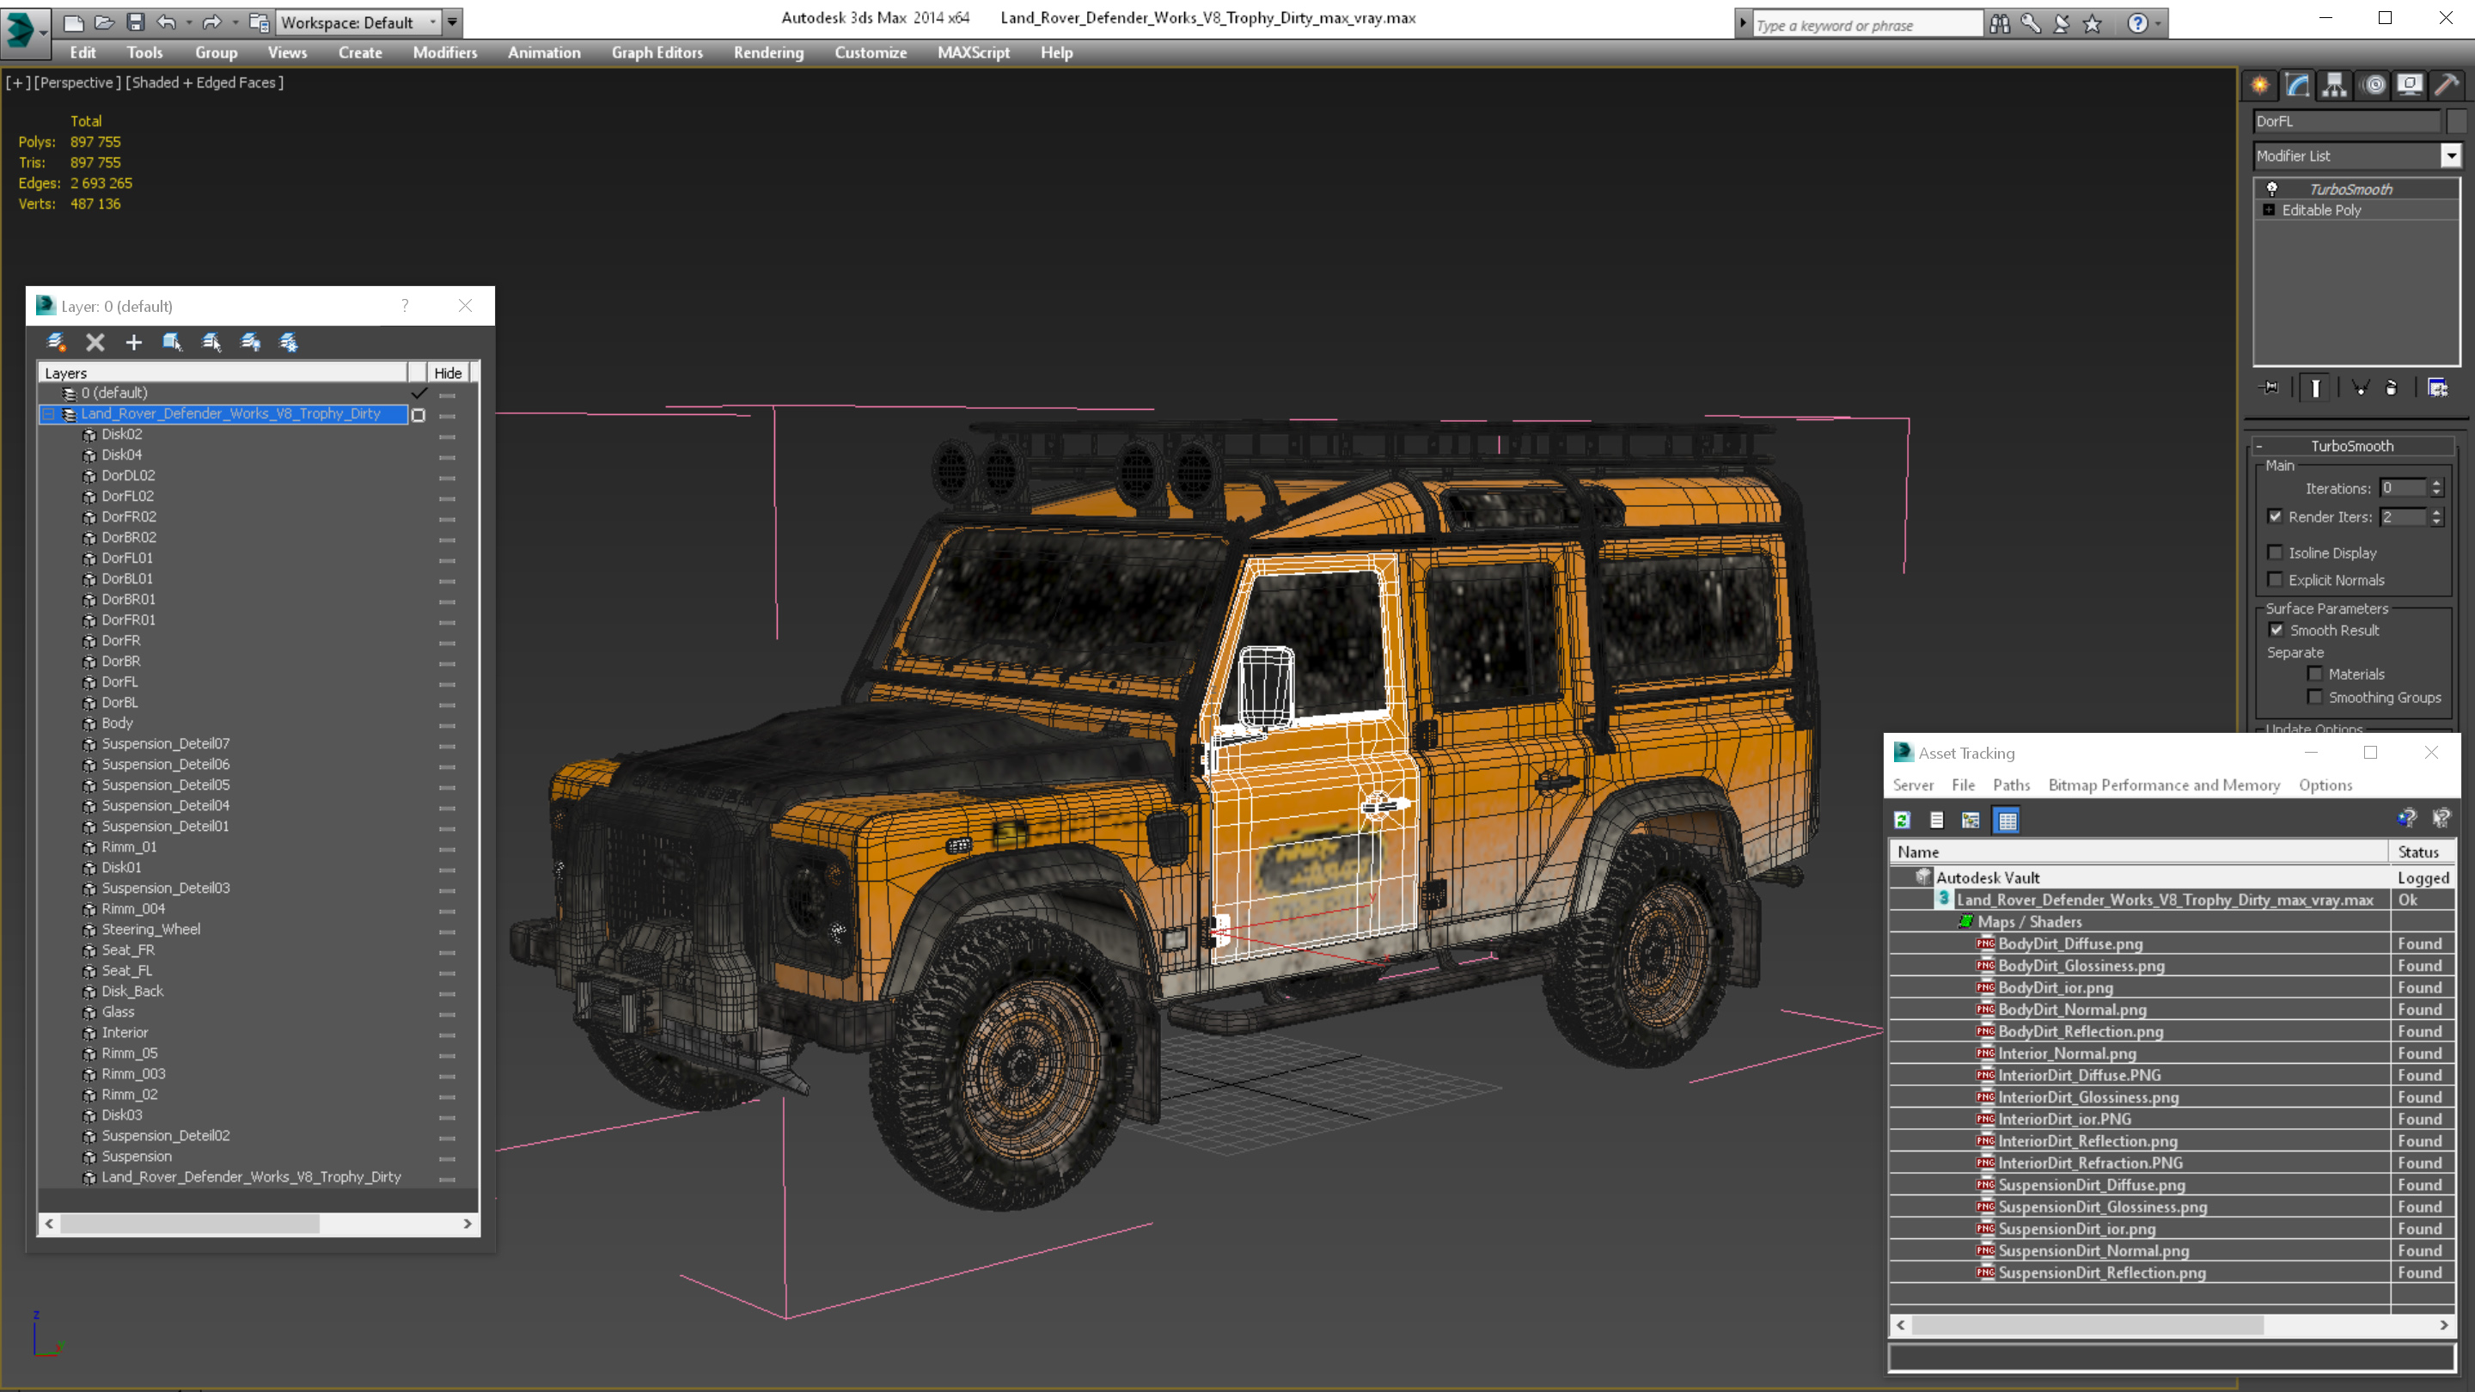Image resolution: width=2475 pixels, height=1392 pixels.
Task: Toggle Smooth Result checkbox
Action: (2276, 630)
